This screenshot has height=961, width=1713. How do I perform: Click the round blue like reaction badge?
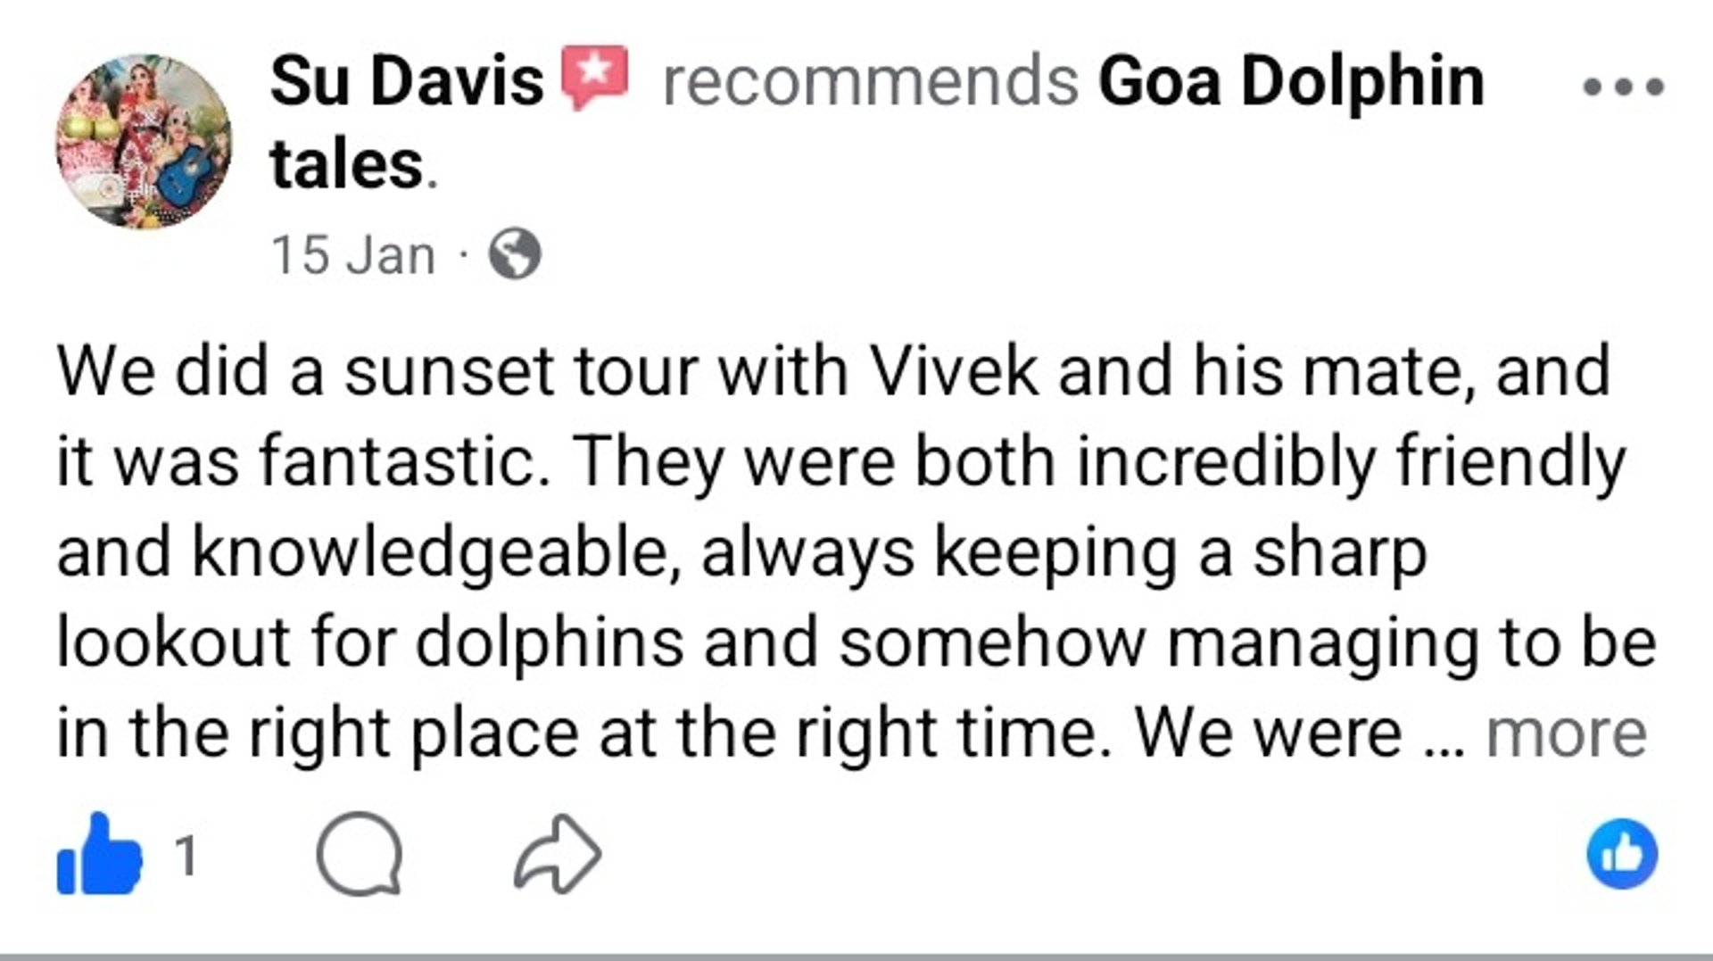tap(1622, 854)
